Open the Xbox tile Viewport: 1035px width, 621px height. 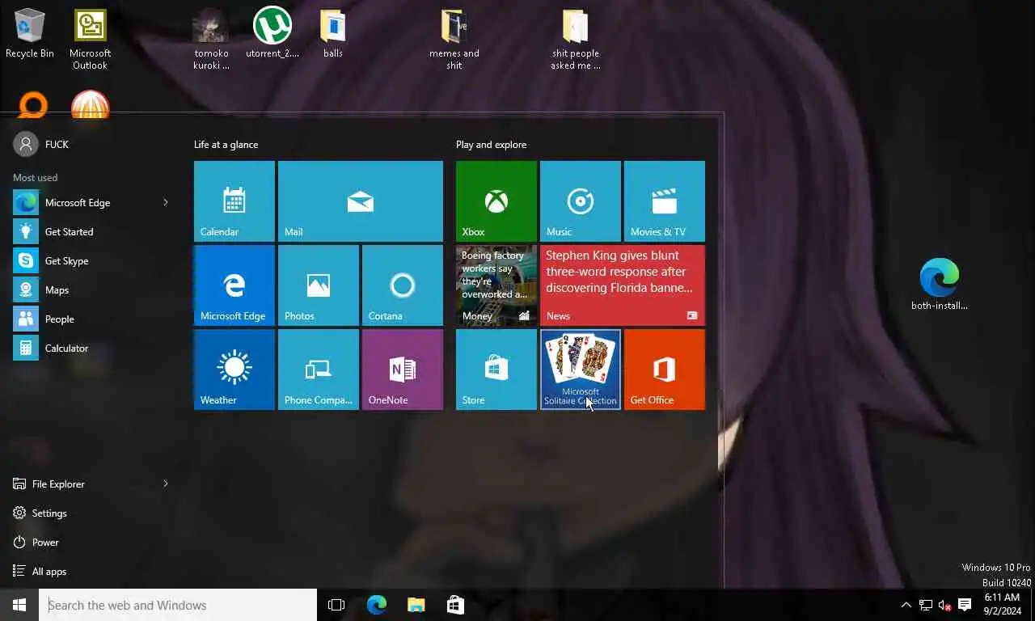(496, 201)
